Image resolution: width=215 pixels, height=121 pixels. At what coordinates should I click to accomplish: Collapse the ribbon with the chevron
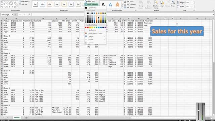213,10
